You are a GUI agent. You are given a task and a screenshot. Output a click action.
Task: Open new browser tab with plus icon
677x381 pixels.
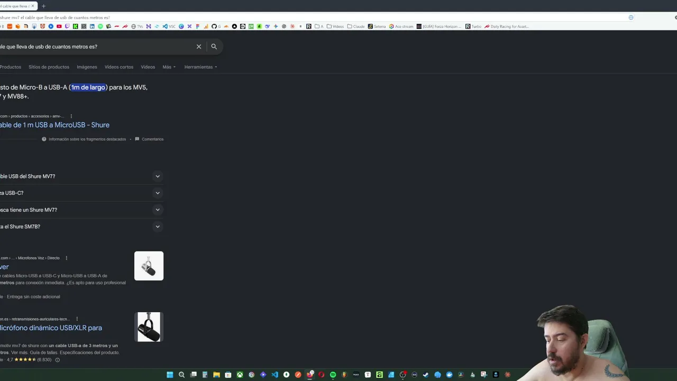(x=43, y=6)
